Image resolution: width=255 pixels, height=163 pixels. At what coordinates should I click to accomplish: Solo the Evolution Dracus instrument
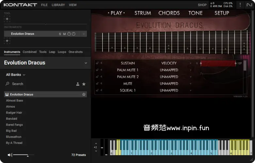pos(60,34)
